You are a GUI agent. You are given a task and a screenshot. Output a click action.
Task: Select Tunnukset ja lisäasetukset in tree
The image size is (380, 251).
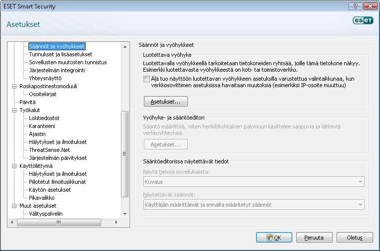[x=61, y=54]
